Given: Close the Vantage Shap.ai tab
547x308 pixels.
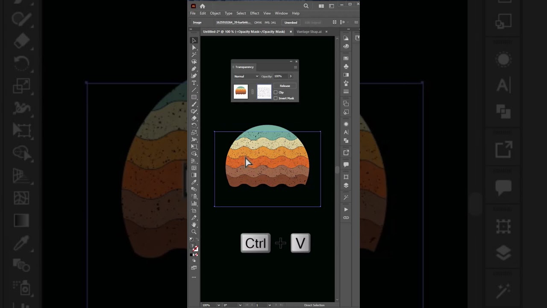Looking at the screenshot, I should point(326,32).
